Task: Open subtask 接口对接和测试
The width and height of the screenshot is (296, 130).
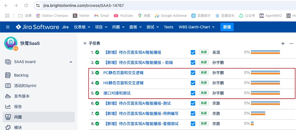Action: click(117, 93)
